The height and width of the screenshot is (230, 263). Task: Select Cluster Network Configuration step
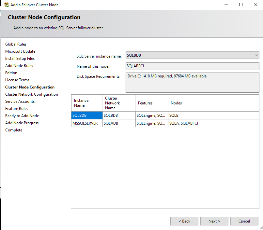click(32, 94)
